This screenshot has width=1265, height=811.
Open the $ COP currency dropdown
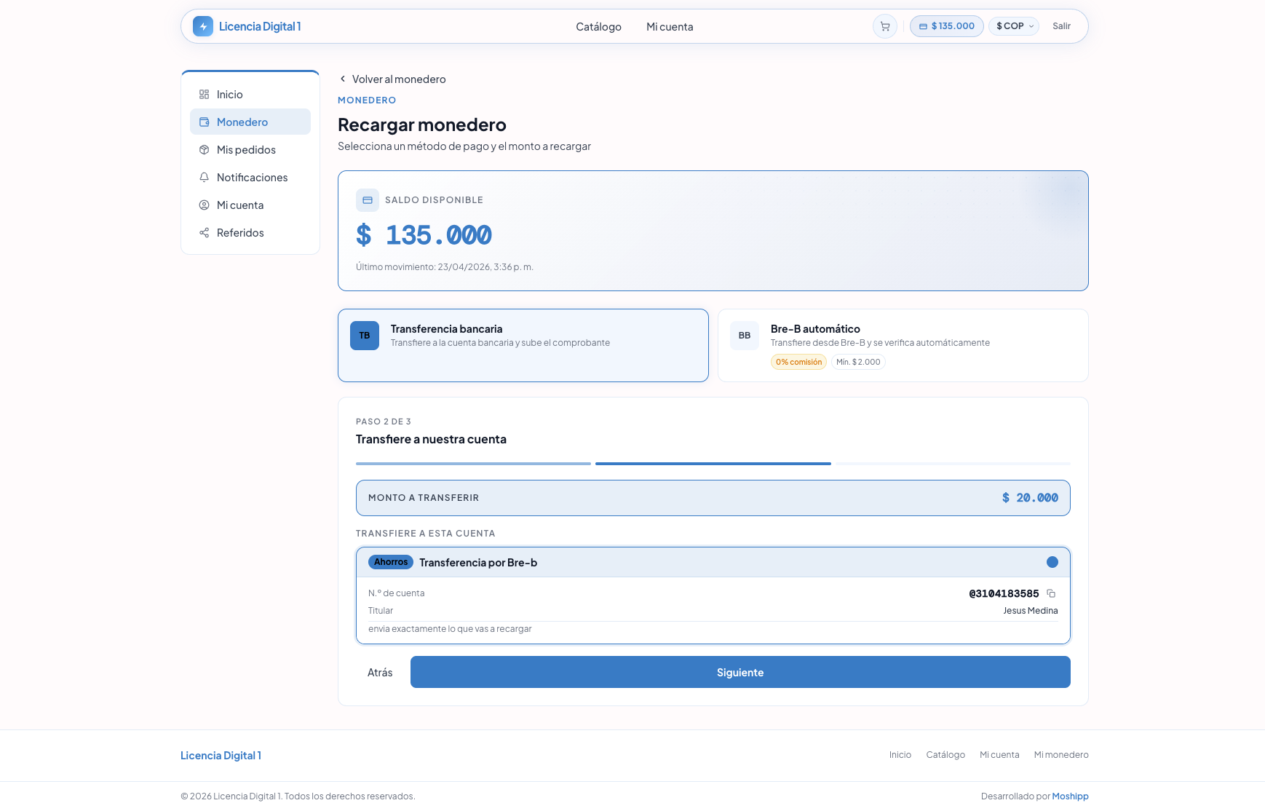click(1014, 26)
